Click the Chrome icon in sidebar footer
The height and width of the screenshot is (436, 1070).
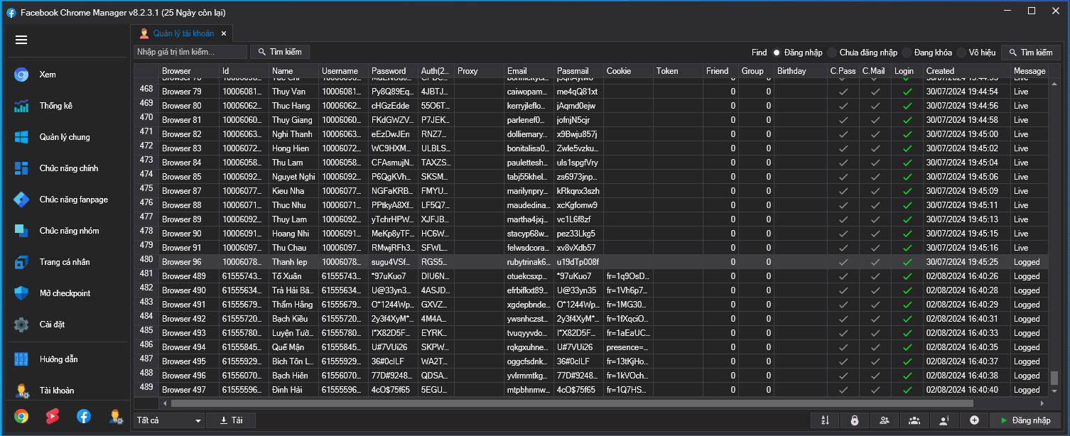[x=21, y=416]
